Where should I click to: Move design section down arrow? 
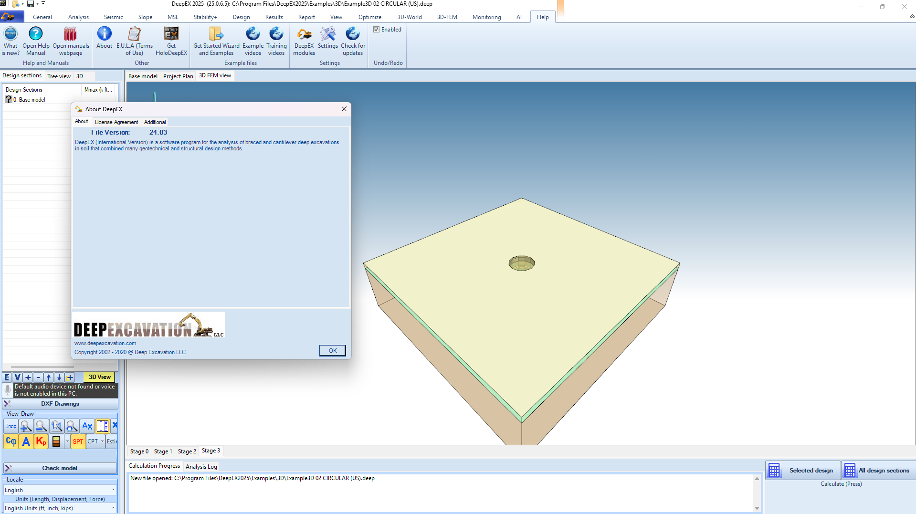tap(59, 377)
